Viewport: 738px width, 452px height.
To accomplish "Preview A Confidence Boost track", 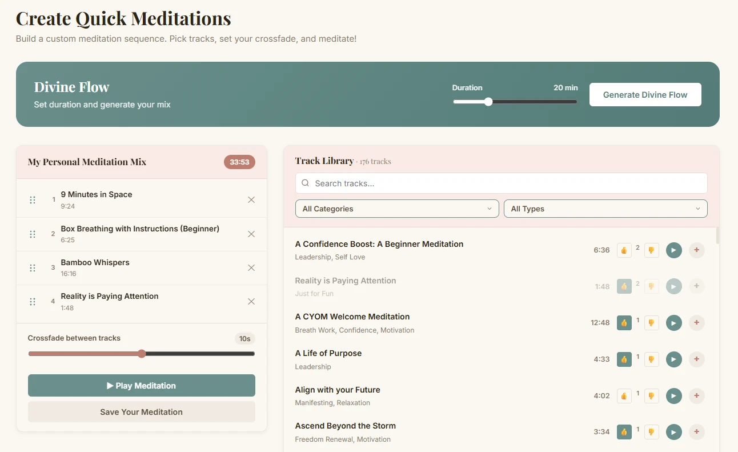I will point(674,250).
